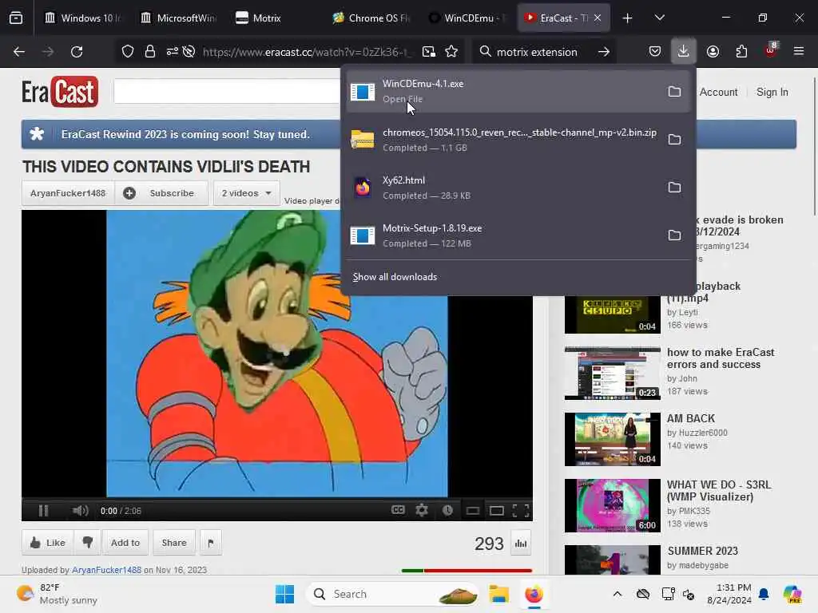Switch to large player size

(497, 511)
